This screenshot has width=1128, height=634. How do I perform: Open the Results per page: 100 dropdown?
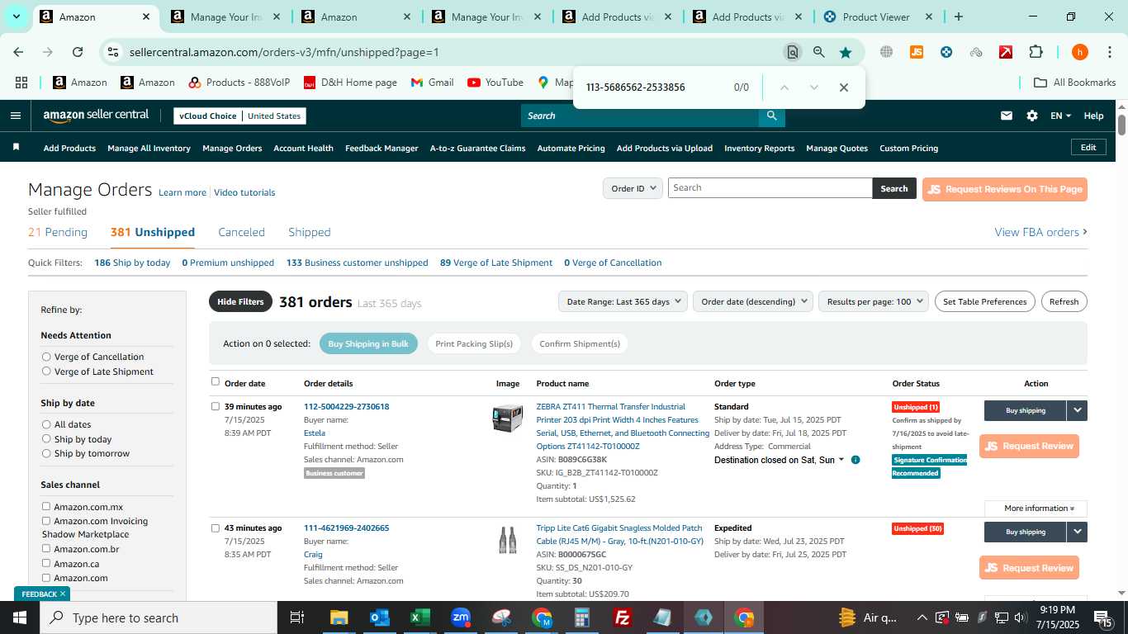click(x=874, y=301)
